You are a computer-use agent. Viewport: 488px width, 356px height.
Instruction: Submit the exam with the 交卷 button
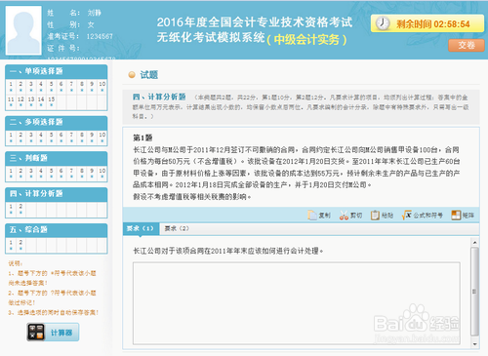[x=467, y=45]
